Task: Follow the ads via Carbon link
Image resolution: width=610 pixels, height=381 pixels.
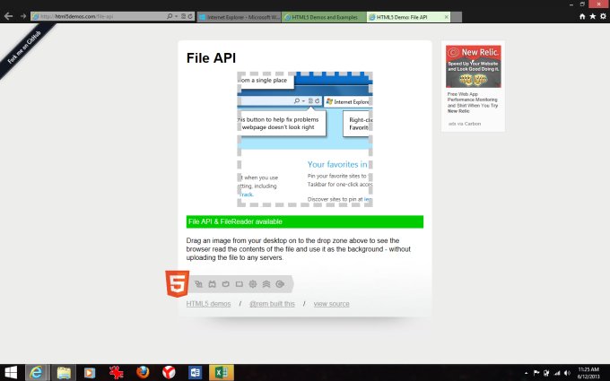Action: [465, 124]
